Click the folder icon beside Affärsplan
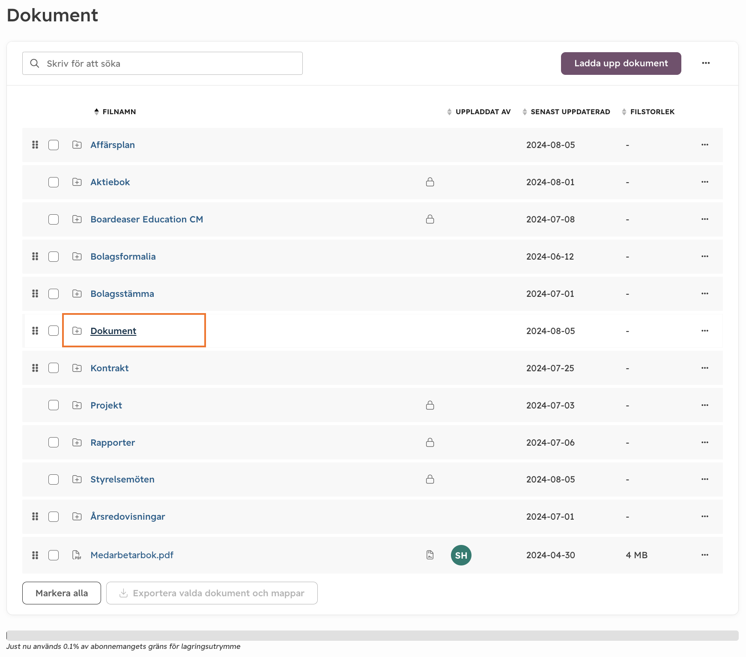 [x=77, y=145]
